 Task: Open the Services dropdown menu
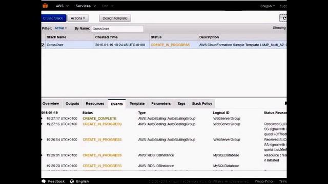(86, 6)
